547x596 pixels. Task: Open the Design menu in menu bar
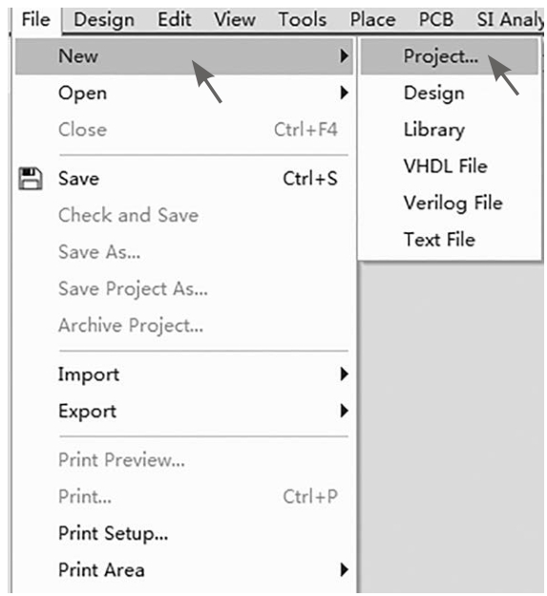pos(104,20)
